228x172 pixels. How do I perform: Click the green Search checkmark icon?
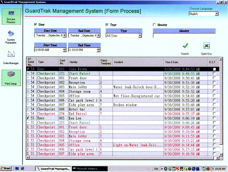pos(185,46)
